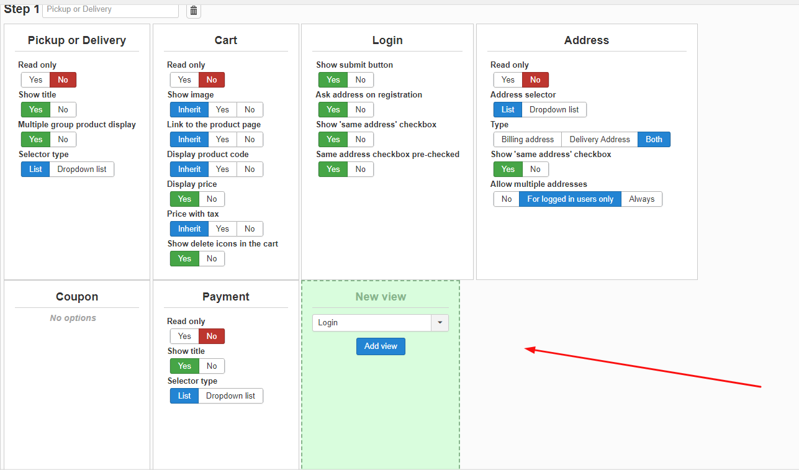The image size is (799, 470).
Task: Set Pickup or Delivery Read only to No
Action: tap(63, 79)
